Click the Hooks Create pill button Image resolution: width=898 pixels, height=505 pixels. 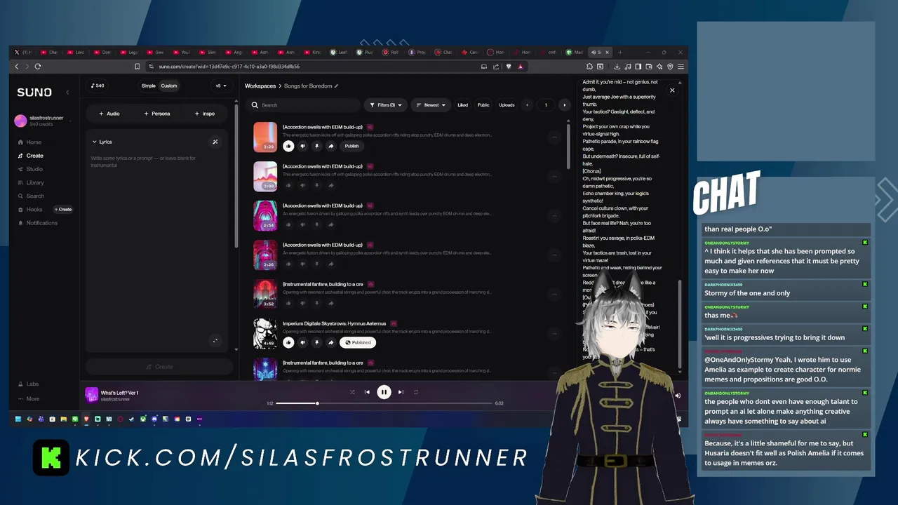pyautogui.click(x=63, y=210)
